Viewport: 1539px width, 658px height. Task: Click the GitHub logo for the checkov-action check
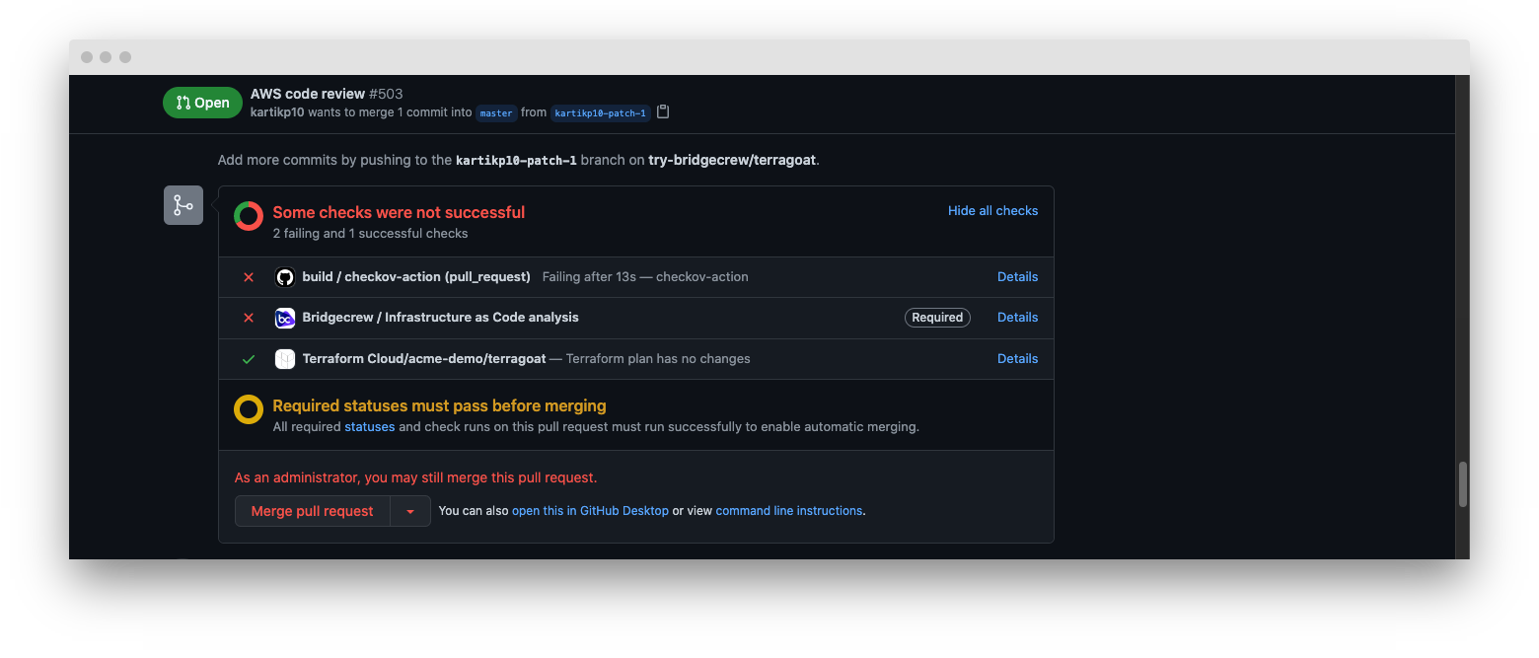[x=285, y=277]
